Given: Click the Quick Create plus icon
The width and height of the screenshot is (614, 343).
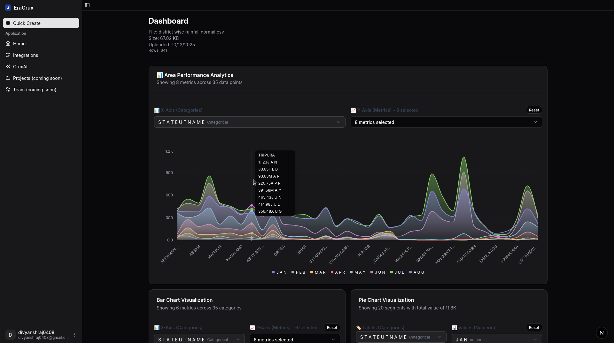Looking at the screenshot, I should [x=8, y=23].
